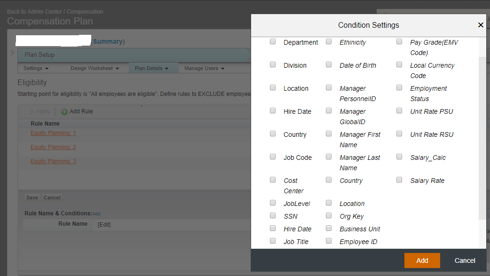This screenshot has height=276, width=490.
Task: Tick the Job Code checkbox
Action: 273,157
